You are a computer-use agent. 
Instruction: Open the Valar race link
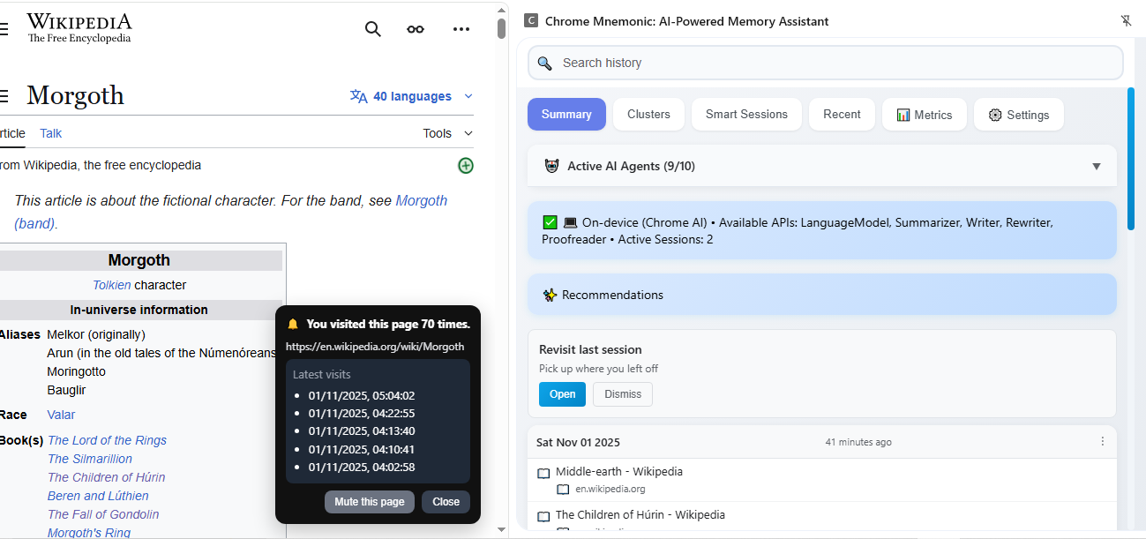(x=61, y=415)
